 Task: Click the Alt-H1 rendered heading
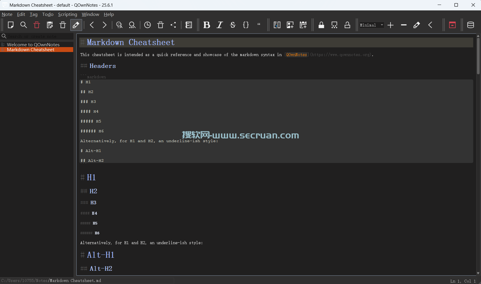pyautogui.click(x=101, y=255)
